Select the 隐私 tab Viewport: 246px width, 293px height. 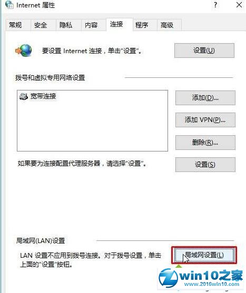(66, 25)
